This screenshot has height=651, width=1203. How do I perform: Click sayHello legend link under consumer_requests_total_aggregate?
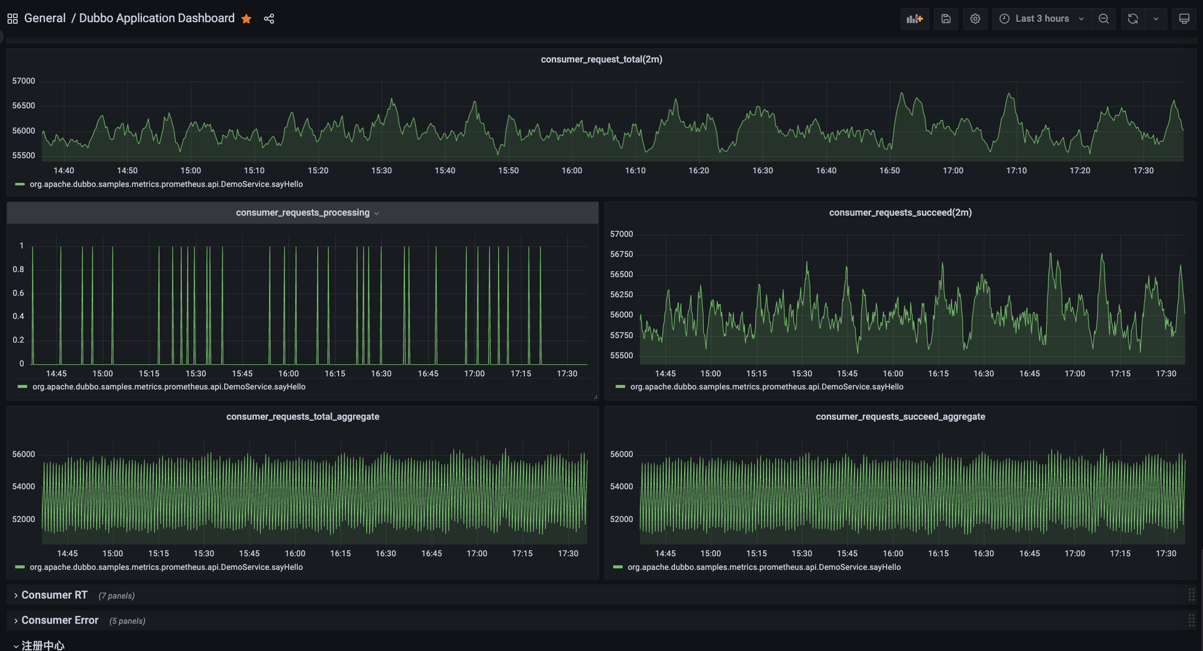coord(166,567)
